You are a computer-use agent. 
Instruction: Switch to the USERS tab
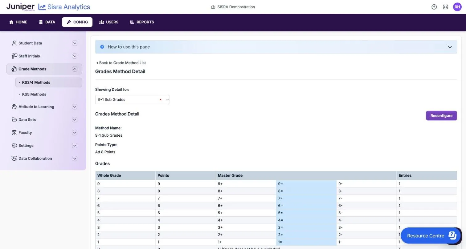109,22
